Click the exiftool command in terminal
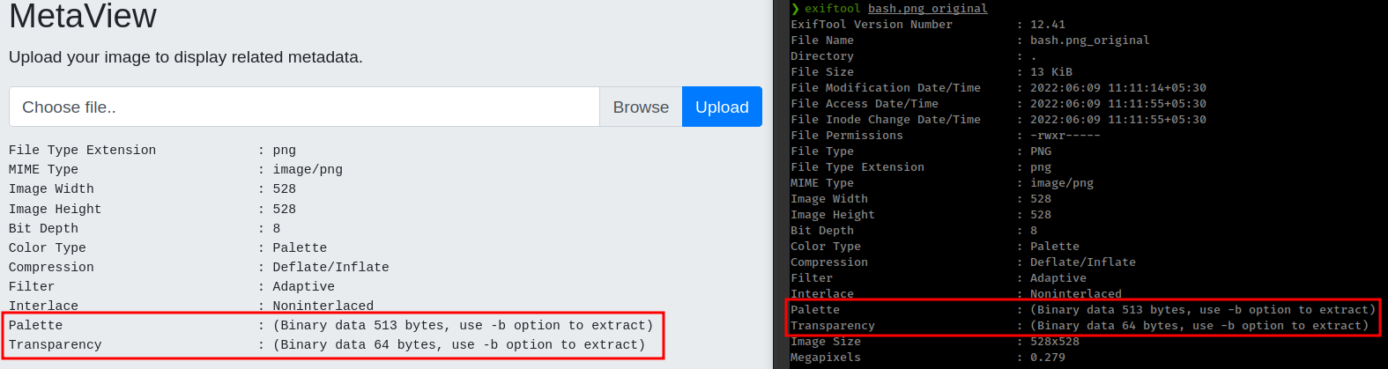The height and width of the screenshot is (369, 1388). click(832, 9)
